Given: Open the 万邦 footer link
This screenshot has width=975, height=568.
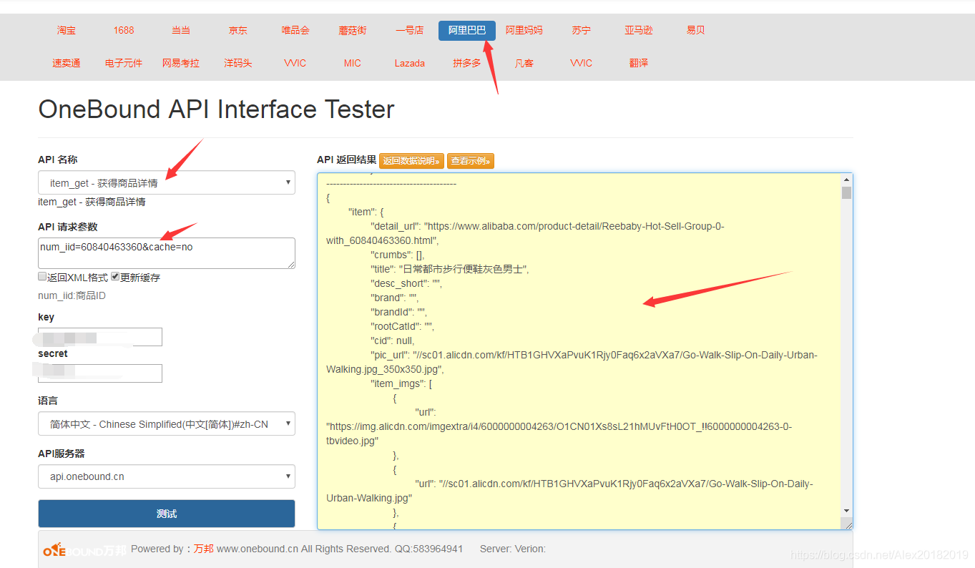Looking at the screenshot, I should click(203, 549).
